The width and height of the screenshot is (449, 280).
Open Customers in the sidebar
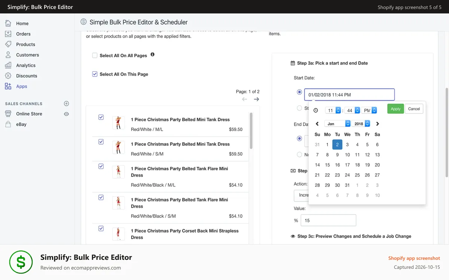28,55
